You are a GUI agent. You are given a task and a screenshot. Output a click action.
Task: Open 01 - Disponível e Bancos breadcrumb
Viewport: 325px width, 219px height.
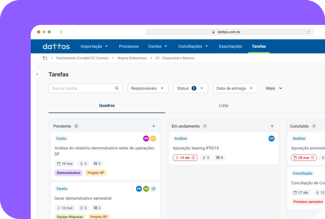[175, 58]
